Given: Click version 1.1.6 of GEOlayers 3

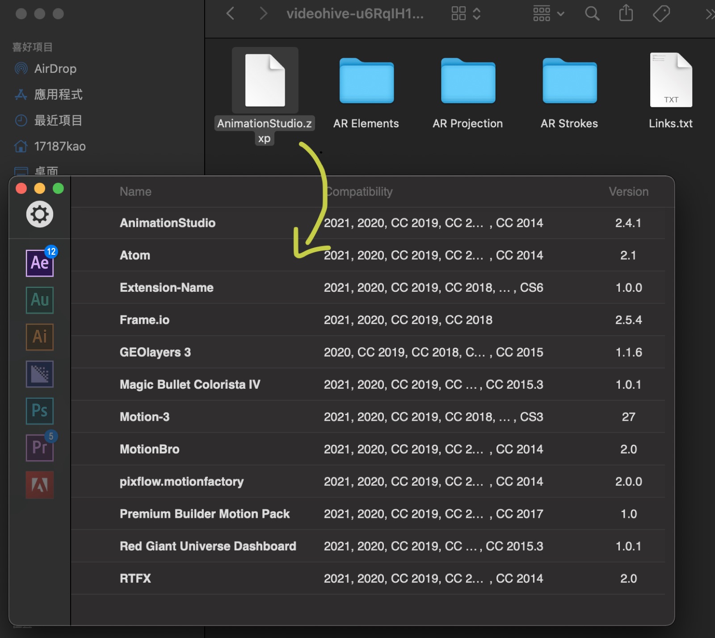Looking at the screenshot, I should click(628, 352).
